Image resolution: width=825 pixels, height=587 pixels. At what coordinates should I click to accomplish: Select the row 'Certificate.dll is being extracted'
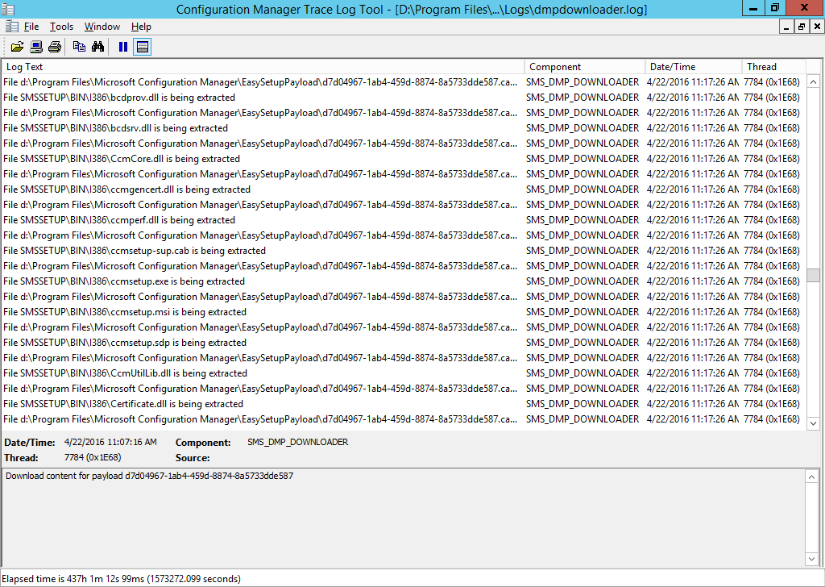click(x=403, y=404)
